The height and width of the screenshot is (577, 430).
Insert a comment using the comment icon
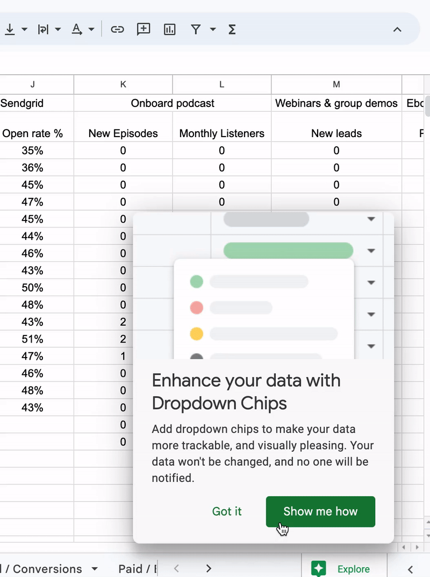(144, 29)
